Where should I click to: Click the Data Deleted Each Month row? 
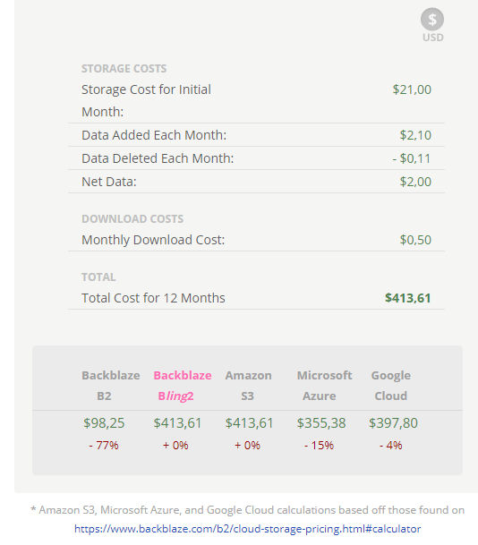click(256, 158)
